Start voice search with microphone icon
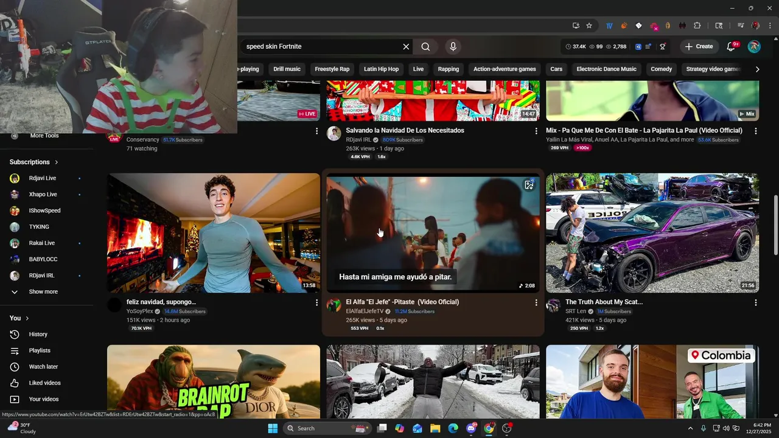 pyautogui.click(x=453, y=46)
